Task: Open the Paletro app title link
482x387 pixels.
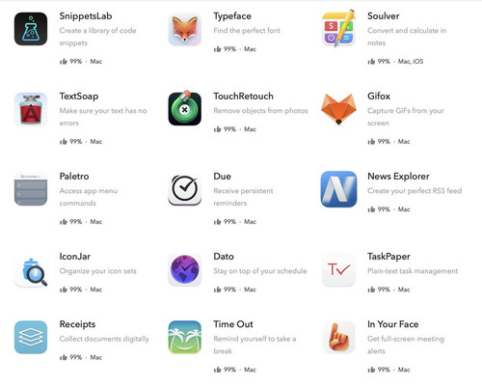Action: coord(74,177)
